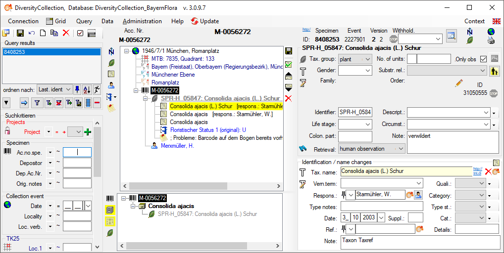The image size is (504, 253).
Task: Collapse the M-0056272 node in upper tree
Action: (x=137, y=91)
